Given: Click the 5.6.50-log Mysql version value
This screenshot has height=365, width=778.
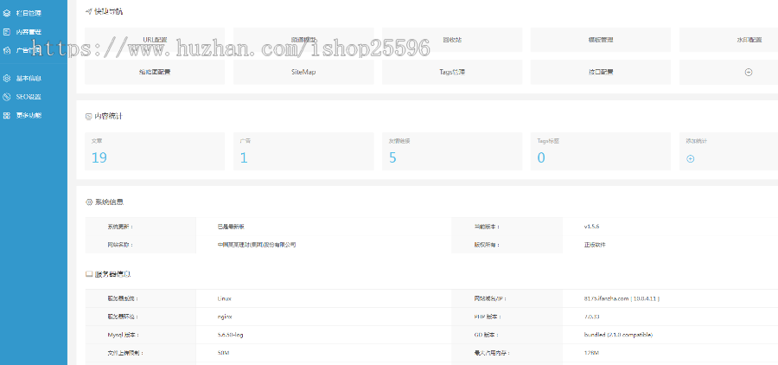Looking at the screenshot, I should [230, 336].
